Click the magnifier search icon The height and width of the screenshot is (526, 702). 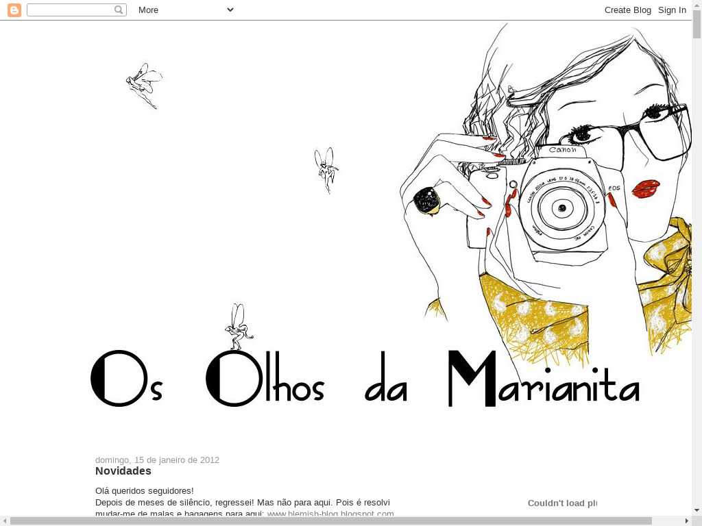pyautogui.click(x=119, y=10)
